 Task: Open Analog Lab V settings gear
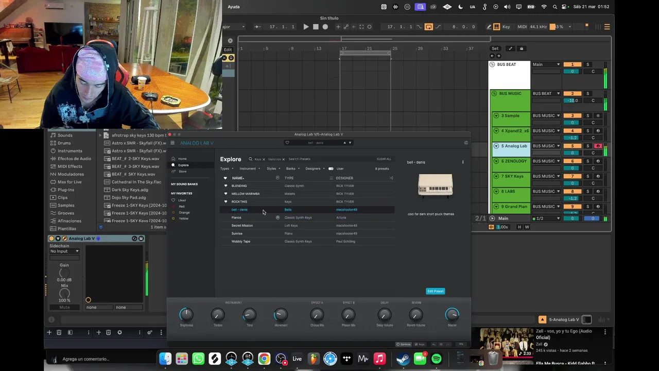(466, 143)
